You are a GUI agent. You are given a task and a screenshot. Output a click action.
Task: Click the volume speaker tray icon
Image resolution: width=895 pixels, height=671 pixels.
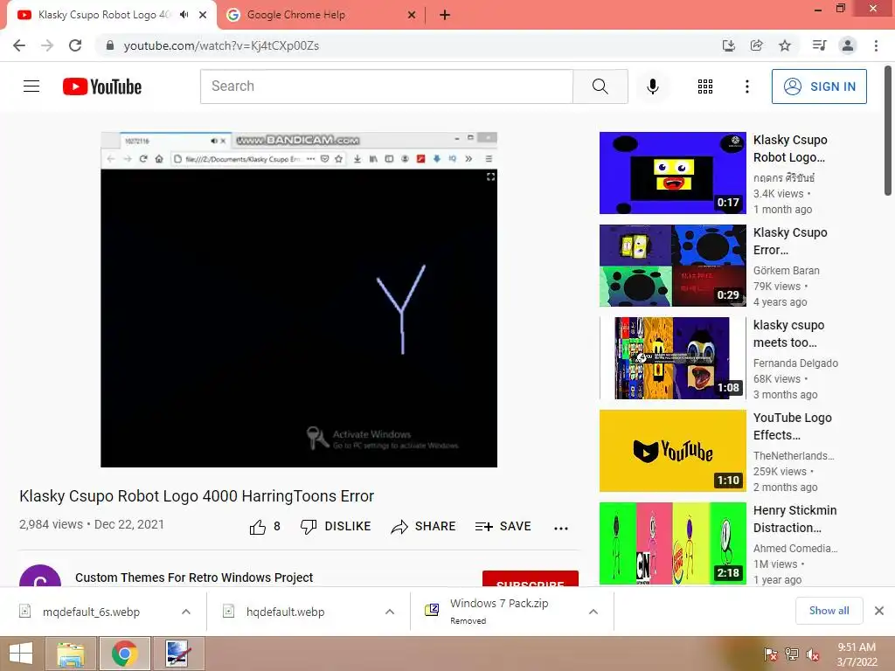(813, 654)
